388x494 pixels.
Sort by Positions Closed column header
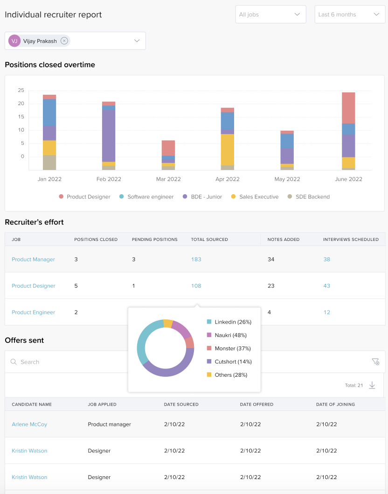point(96,240)
